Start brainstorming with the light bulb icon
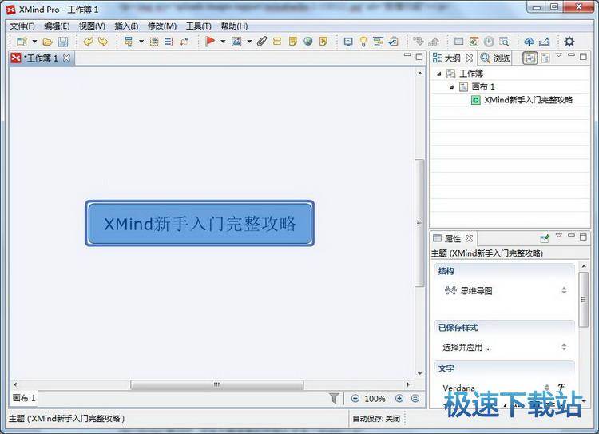The image size is (599, 434). pos(363,42)
